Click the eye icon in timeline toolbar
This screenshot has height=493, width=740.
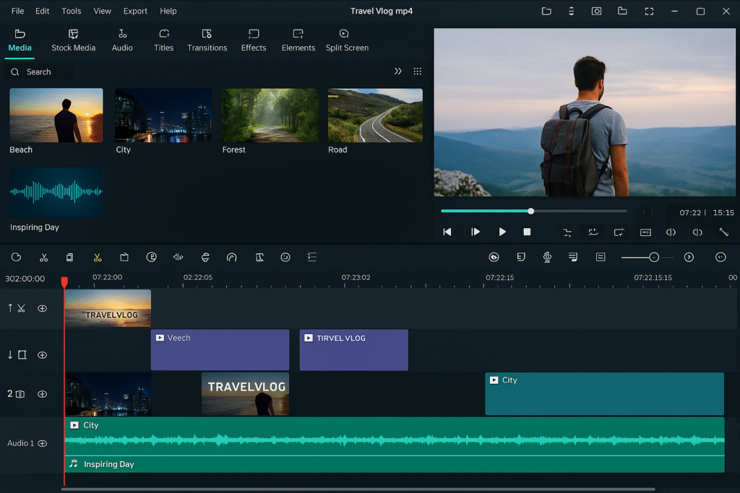(494, 257)
